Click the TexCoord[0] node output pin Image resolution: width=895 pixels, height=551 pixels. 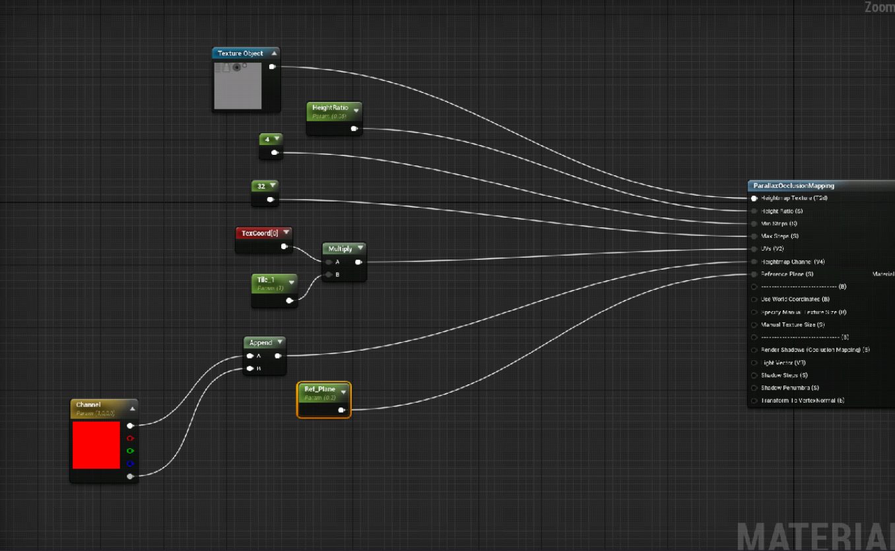point(284,246)
